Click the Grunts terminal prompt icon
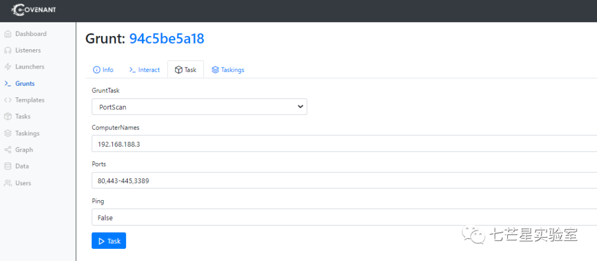The image size is (597, 261). [x=8, y=83]
